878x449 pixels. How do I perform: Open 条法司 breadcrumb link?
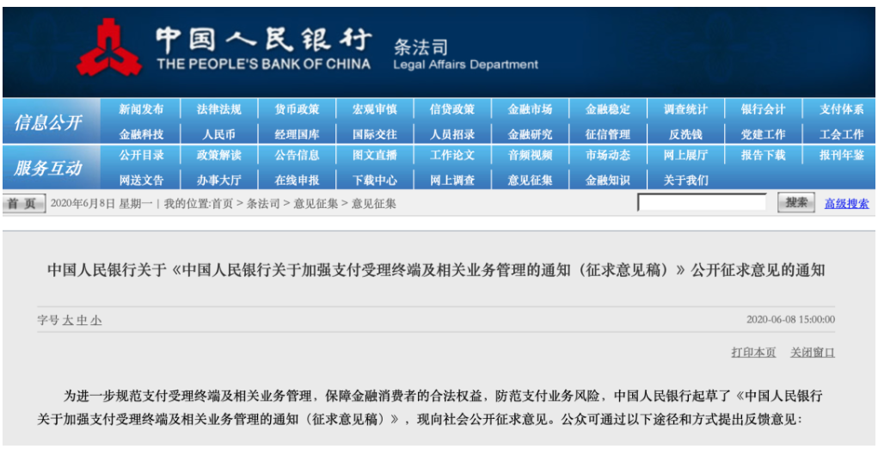coord(263,204)
